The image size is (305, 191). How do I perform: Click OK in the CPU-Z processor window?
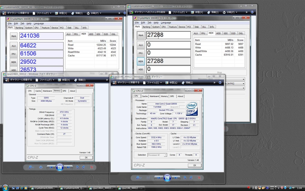pyautogui.click(x=195, y=165)
